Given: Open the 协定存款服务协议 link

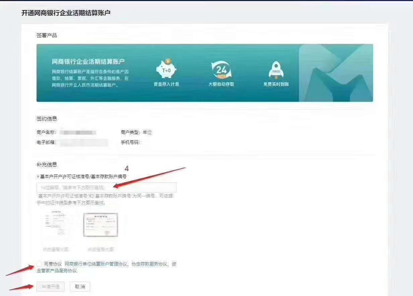Looking at the screenshot, I should coord(149,264).
